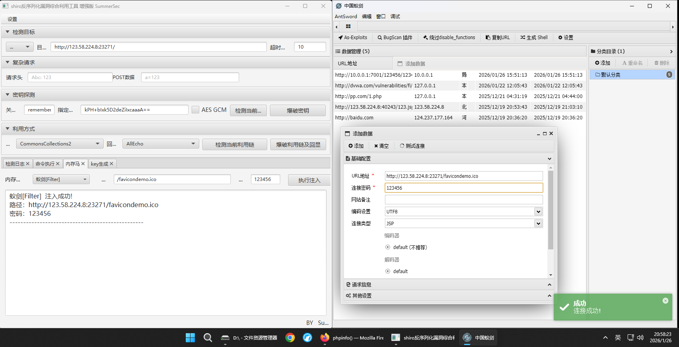679x347 pixels.
Task: Click the 检测当前密钥 button
Action: pos(248,110)
